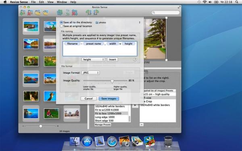
Task: Click the width token
Action: coord(113,44)
